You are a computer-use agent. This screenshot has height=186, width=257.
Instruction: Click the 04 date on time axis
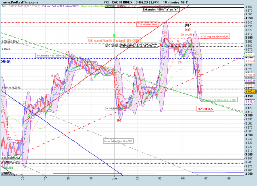click(x=183, y=178)
